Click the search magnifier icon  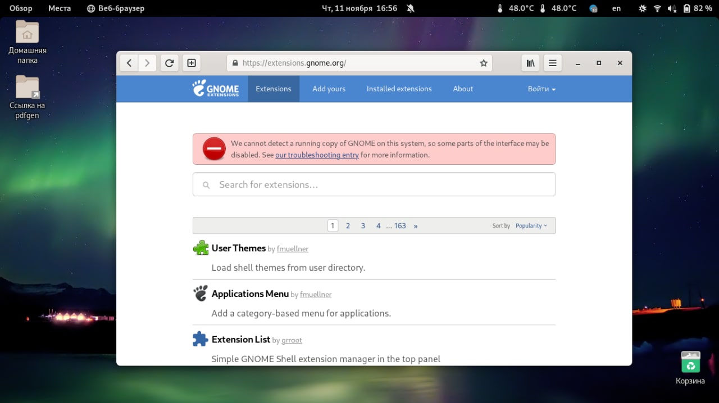(x=206, y=185)
